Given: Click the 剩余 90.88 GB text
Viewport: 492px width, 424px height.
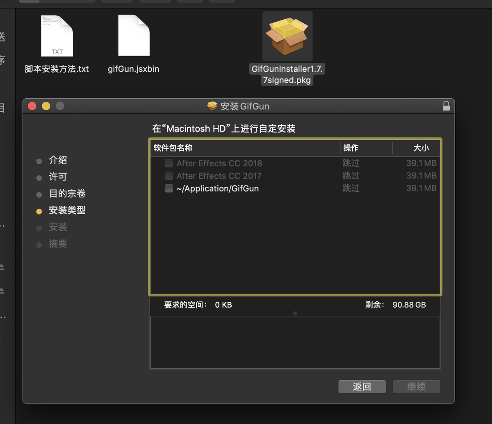Looking at the screenshot, I should pyautogui.click(x=396, y=305).
